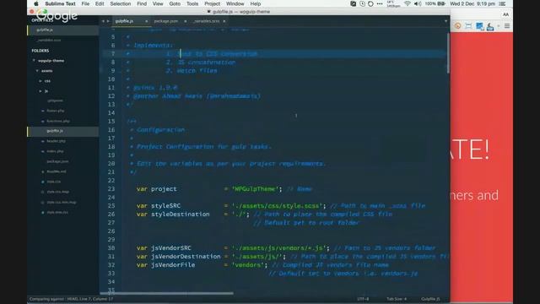Collapse the assets folder
The height and width of the screenshot is (304, 540).
[x=37, y=71]
